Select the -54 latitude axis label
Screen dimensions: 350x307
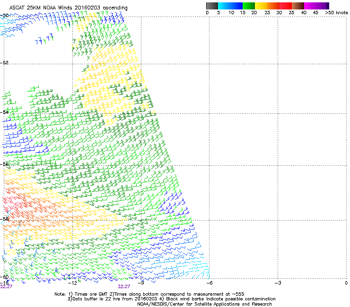click(4, 112)
